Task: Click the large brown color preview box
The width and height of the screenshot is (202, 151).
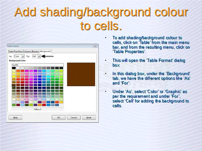Action: (x=81, y=74)
